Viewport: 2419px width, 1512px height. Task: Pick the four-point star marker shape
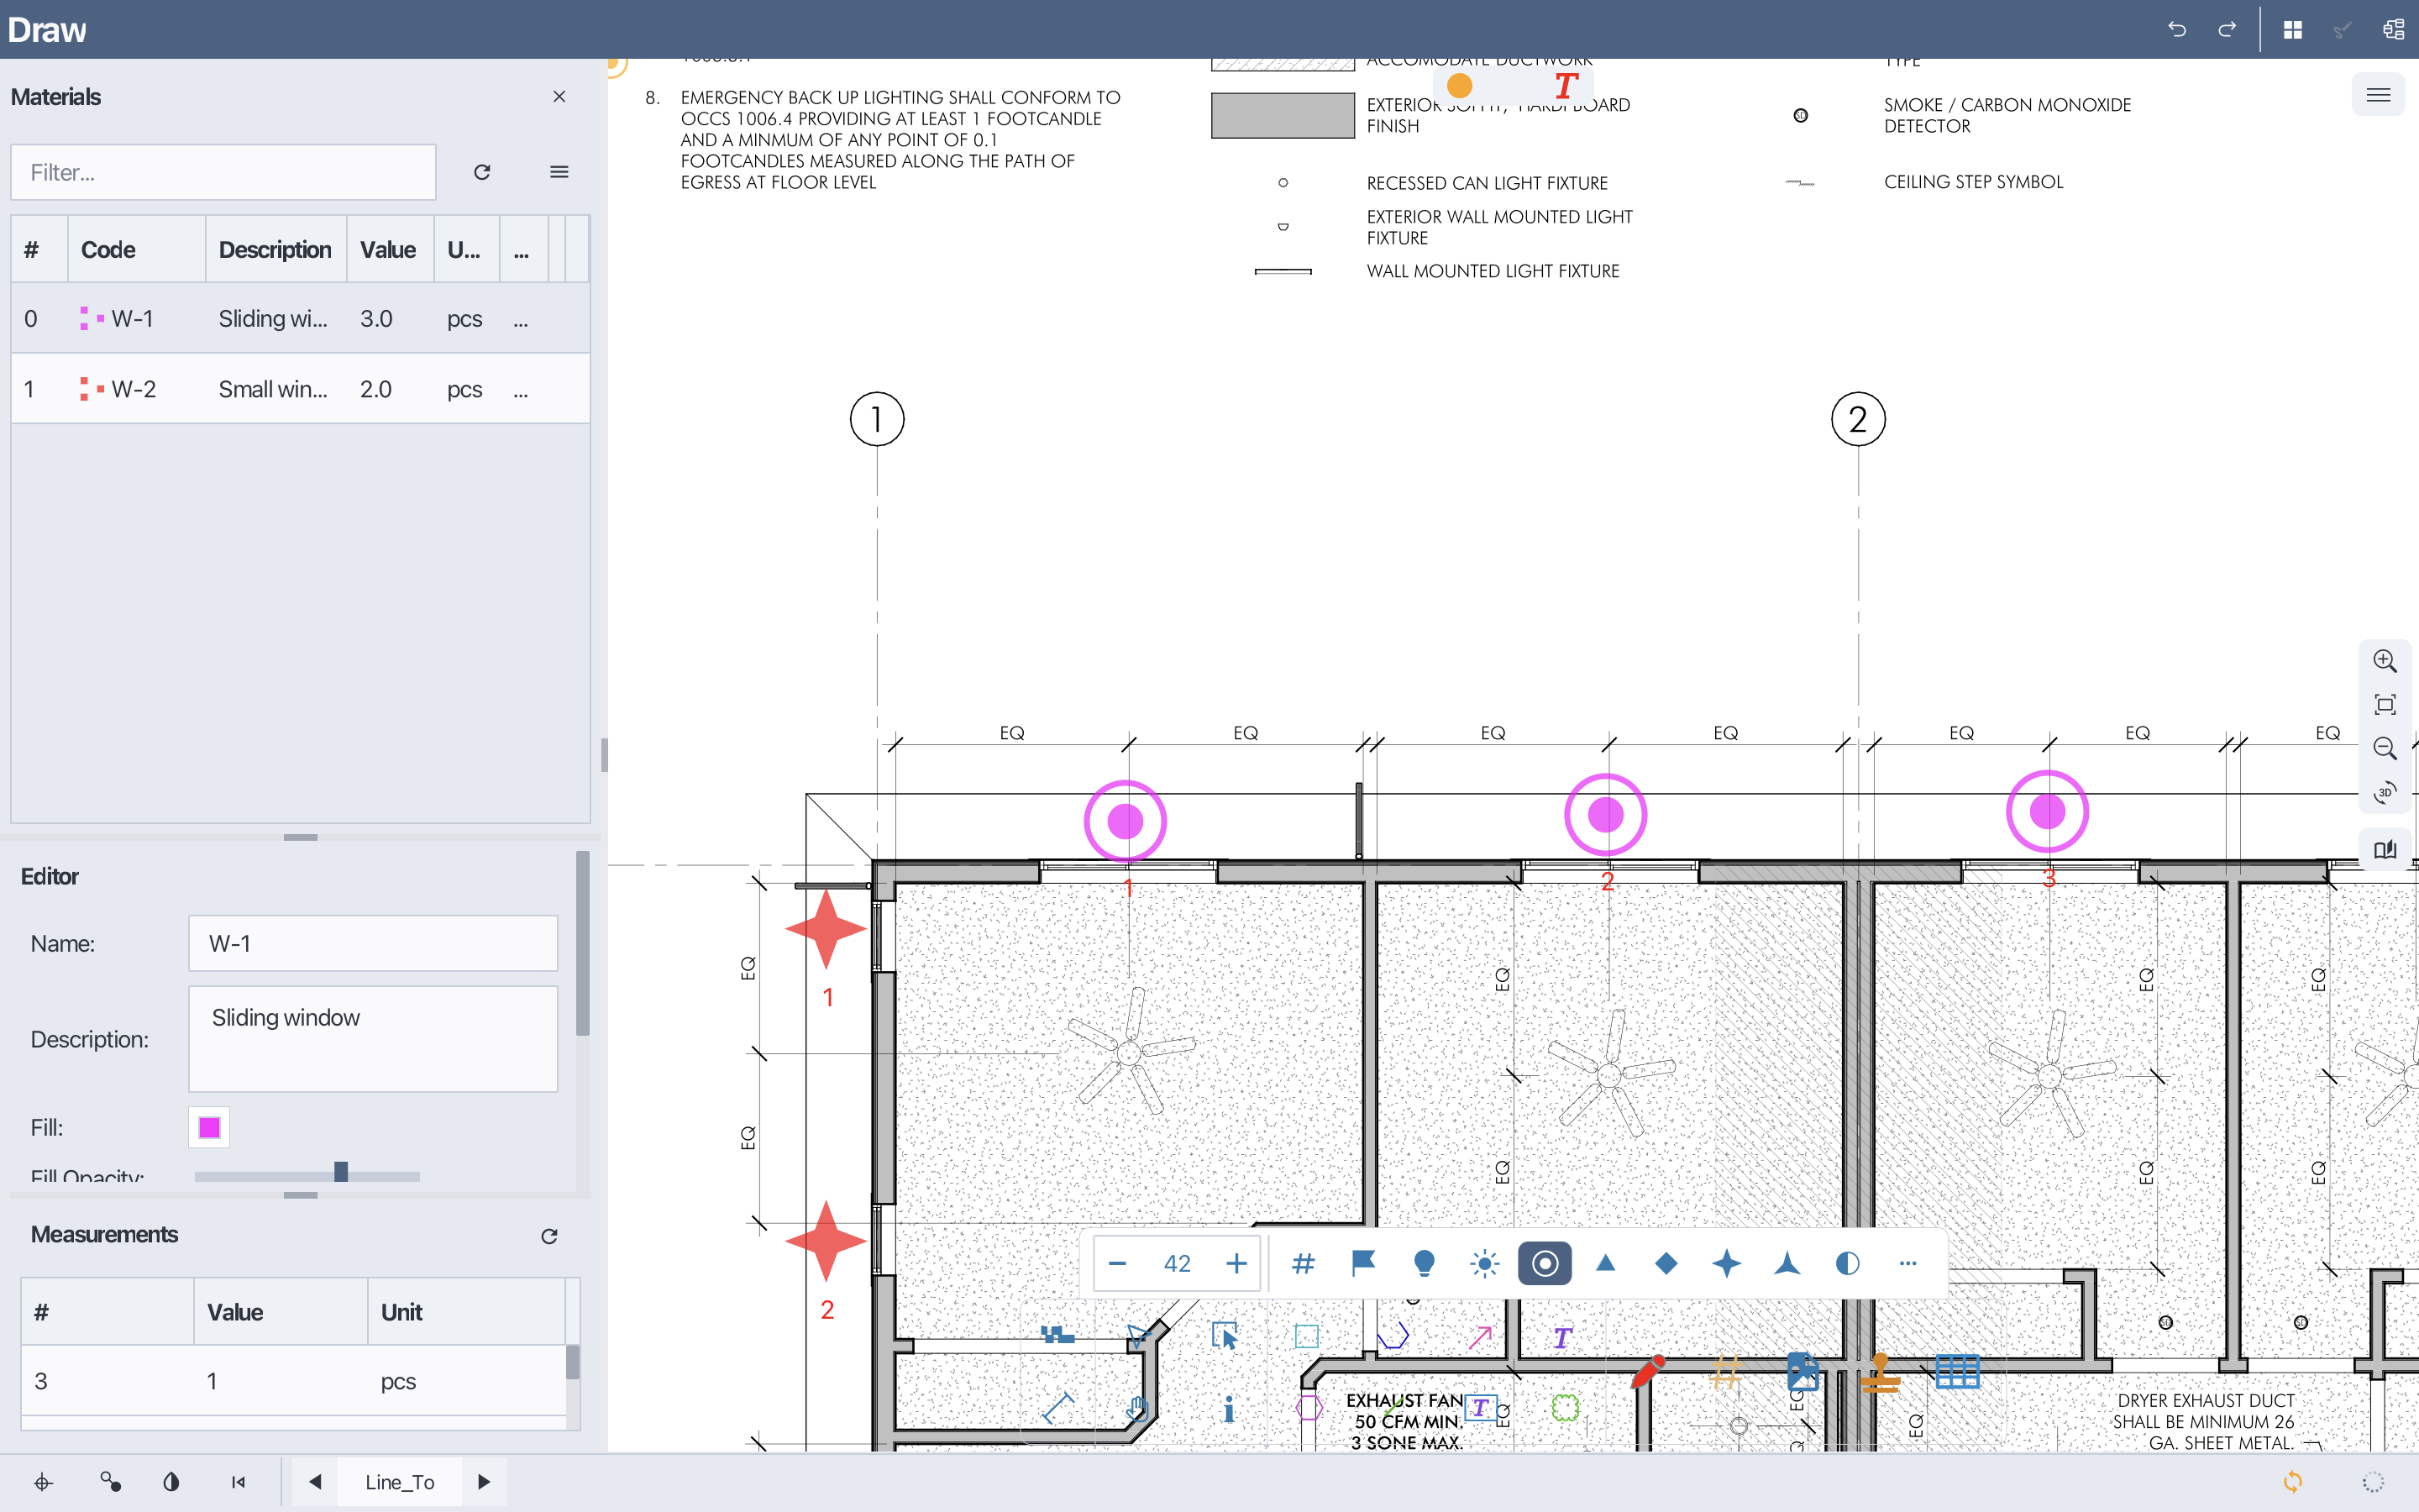pyautogui.click(x=1726, y=1263)
